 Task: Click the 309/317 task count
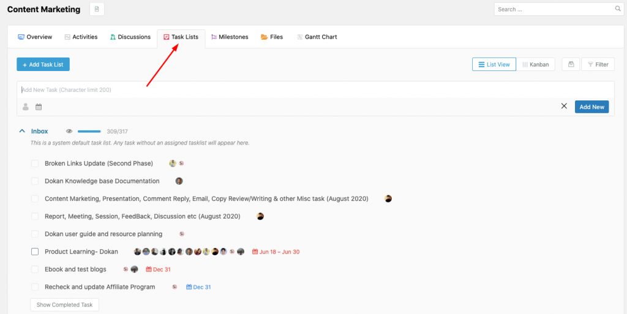point(117,132)
